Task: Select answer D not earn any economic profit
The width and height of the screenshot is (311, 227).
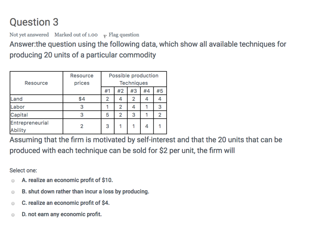Action: 13,215
